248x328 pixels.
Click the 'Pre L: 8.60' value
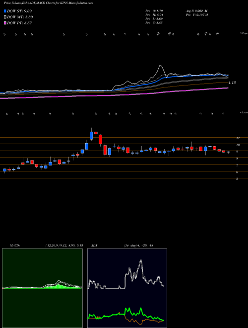(154, 19)
